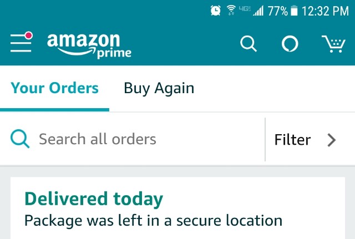Tap Package was left in secure location
355x239 pixels.
click(x=153, y=221)
